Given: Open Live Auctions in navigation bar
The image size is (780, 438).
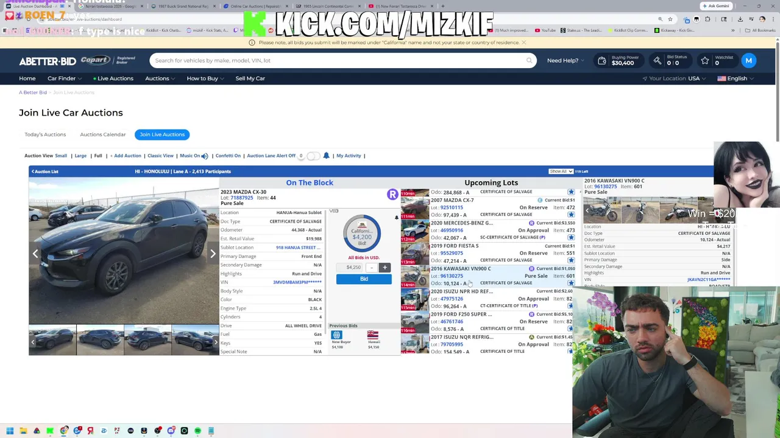Looking at the screenshot, I should coord(113,78).
